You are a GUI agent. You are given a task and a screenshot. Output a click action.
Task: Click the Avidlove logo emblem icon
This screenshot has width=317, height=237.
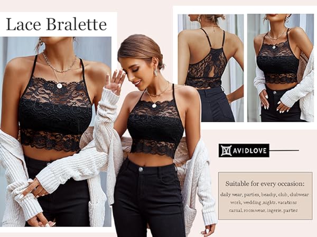[226, 151]
